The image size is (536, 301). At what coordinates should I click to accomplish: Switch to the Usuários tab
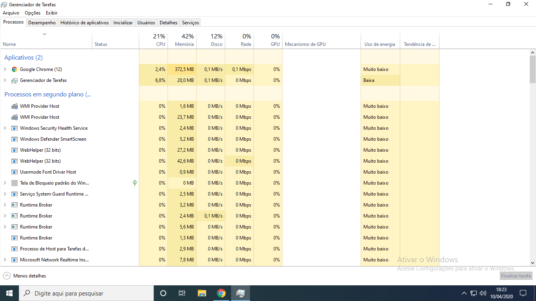coord(146,23)
